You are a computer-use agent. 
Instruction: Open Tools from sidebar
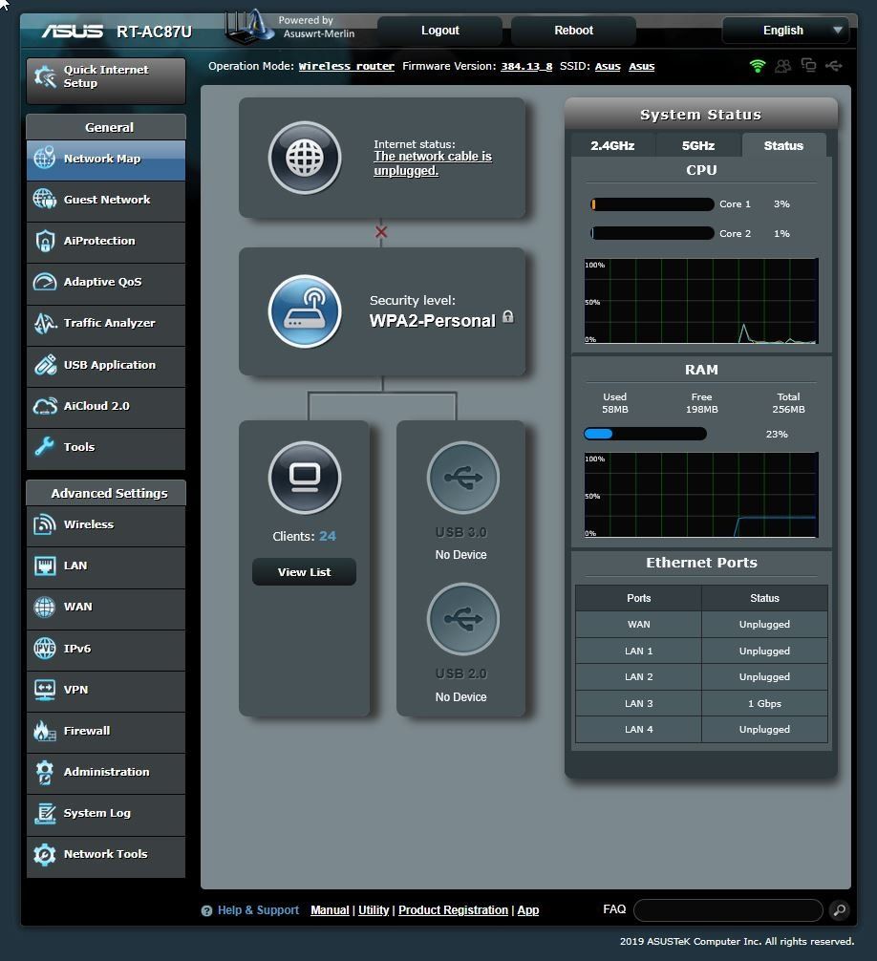coord(106,447)
